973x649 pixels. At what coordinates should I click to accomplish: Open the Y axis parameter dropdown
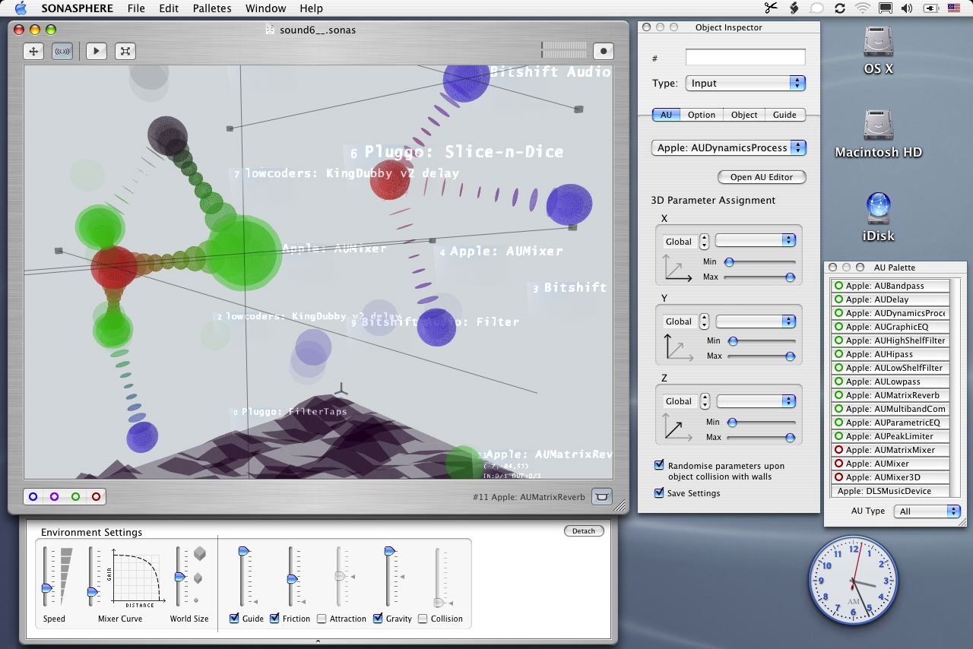pos(755,321)
